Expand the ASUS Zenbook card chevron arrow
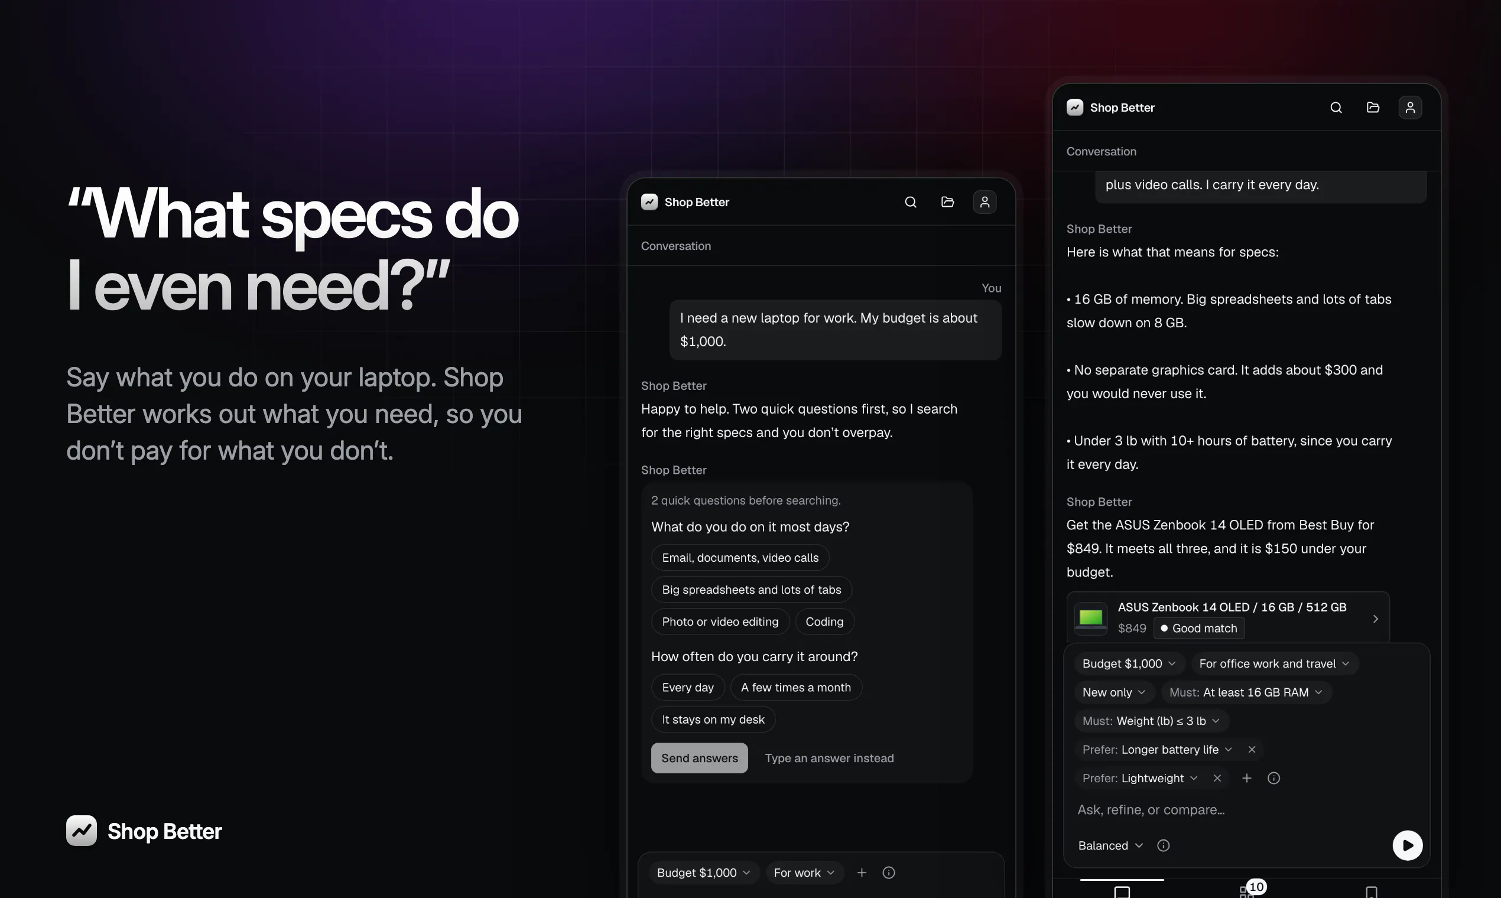 click(x=1375, y=619)
